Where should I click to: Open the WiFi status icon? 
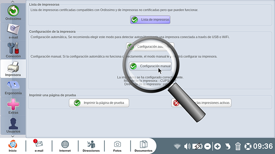[177, 146]
